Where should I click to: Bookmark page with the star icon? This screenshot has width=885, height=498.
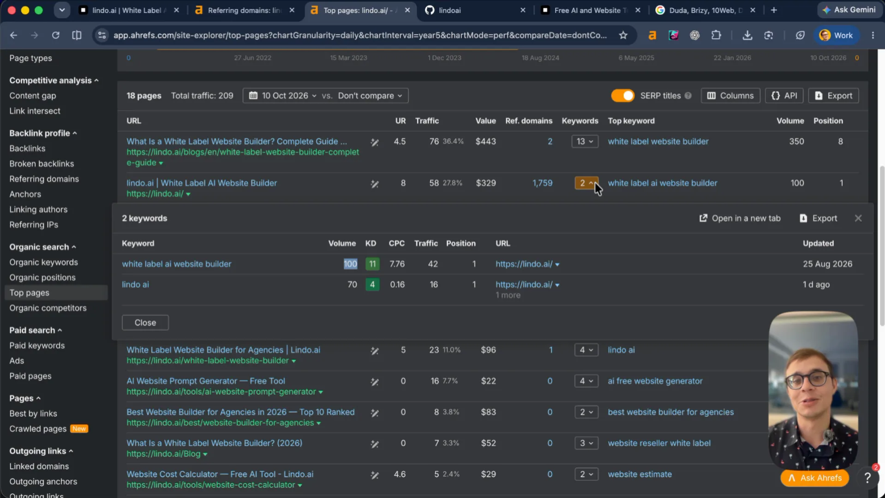[623, 35]
